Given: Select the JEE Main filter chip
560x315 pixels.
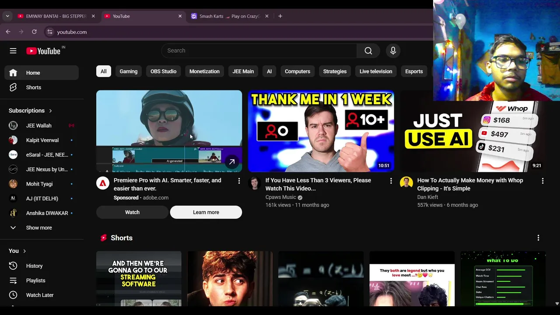Looking at the screenshot, I should point(243,71).
